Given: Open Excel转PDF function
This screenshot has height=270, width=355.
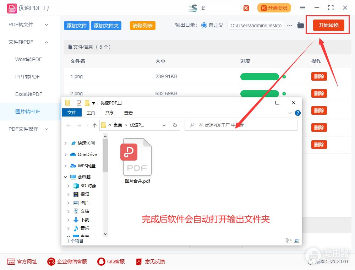Looking at the screenshot, I should pyautogui.click(x=29, y=94).
